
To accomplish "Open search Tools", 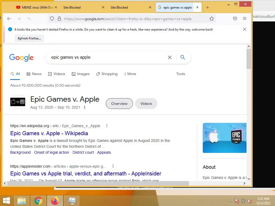I will coord(181,74).
